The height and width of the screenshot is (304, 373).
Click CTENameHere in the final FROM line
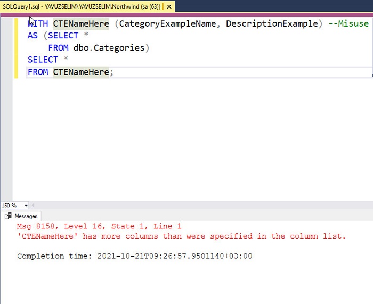click(x=81, y=72)
